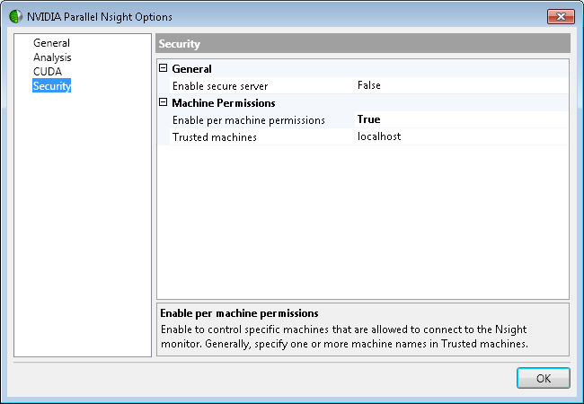This screenshot has width=584, height=404.
Task: Click the False value for secure server
Action: tap(368, 86)
